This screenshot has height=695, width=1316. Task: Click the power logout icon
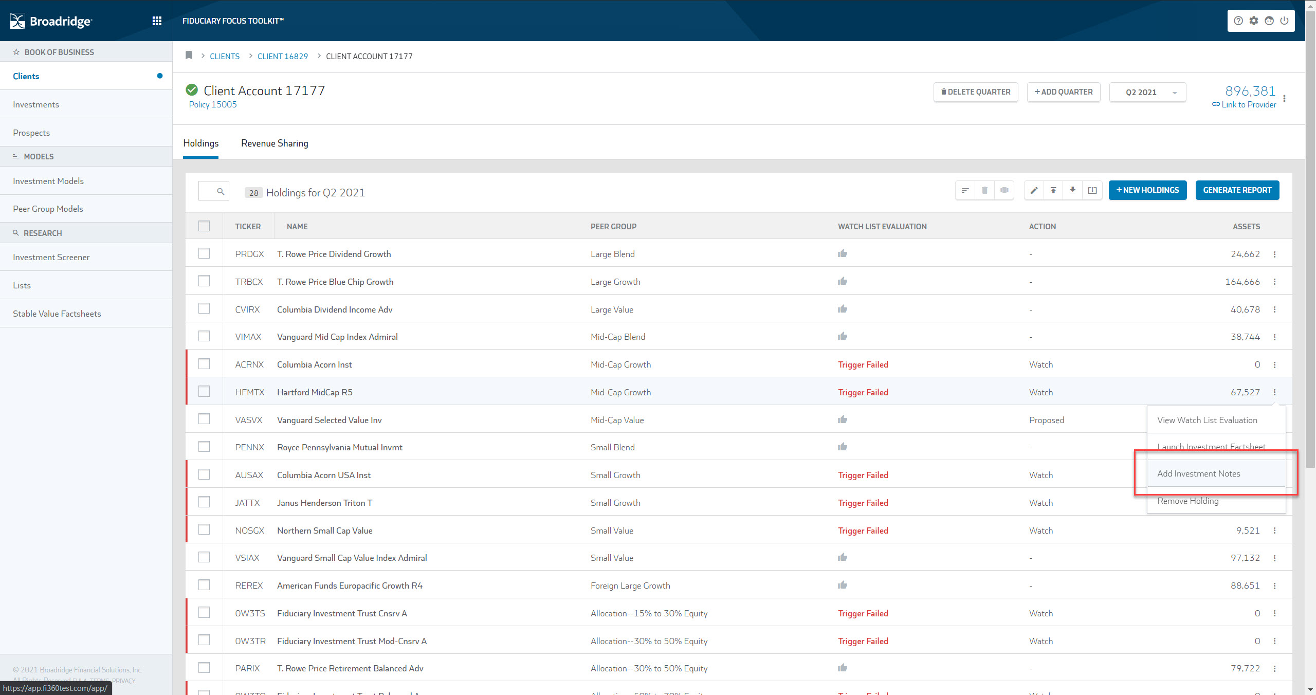click(1284, 21)
